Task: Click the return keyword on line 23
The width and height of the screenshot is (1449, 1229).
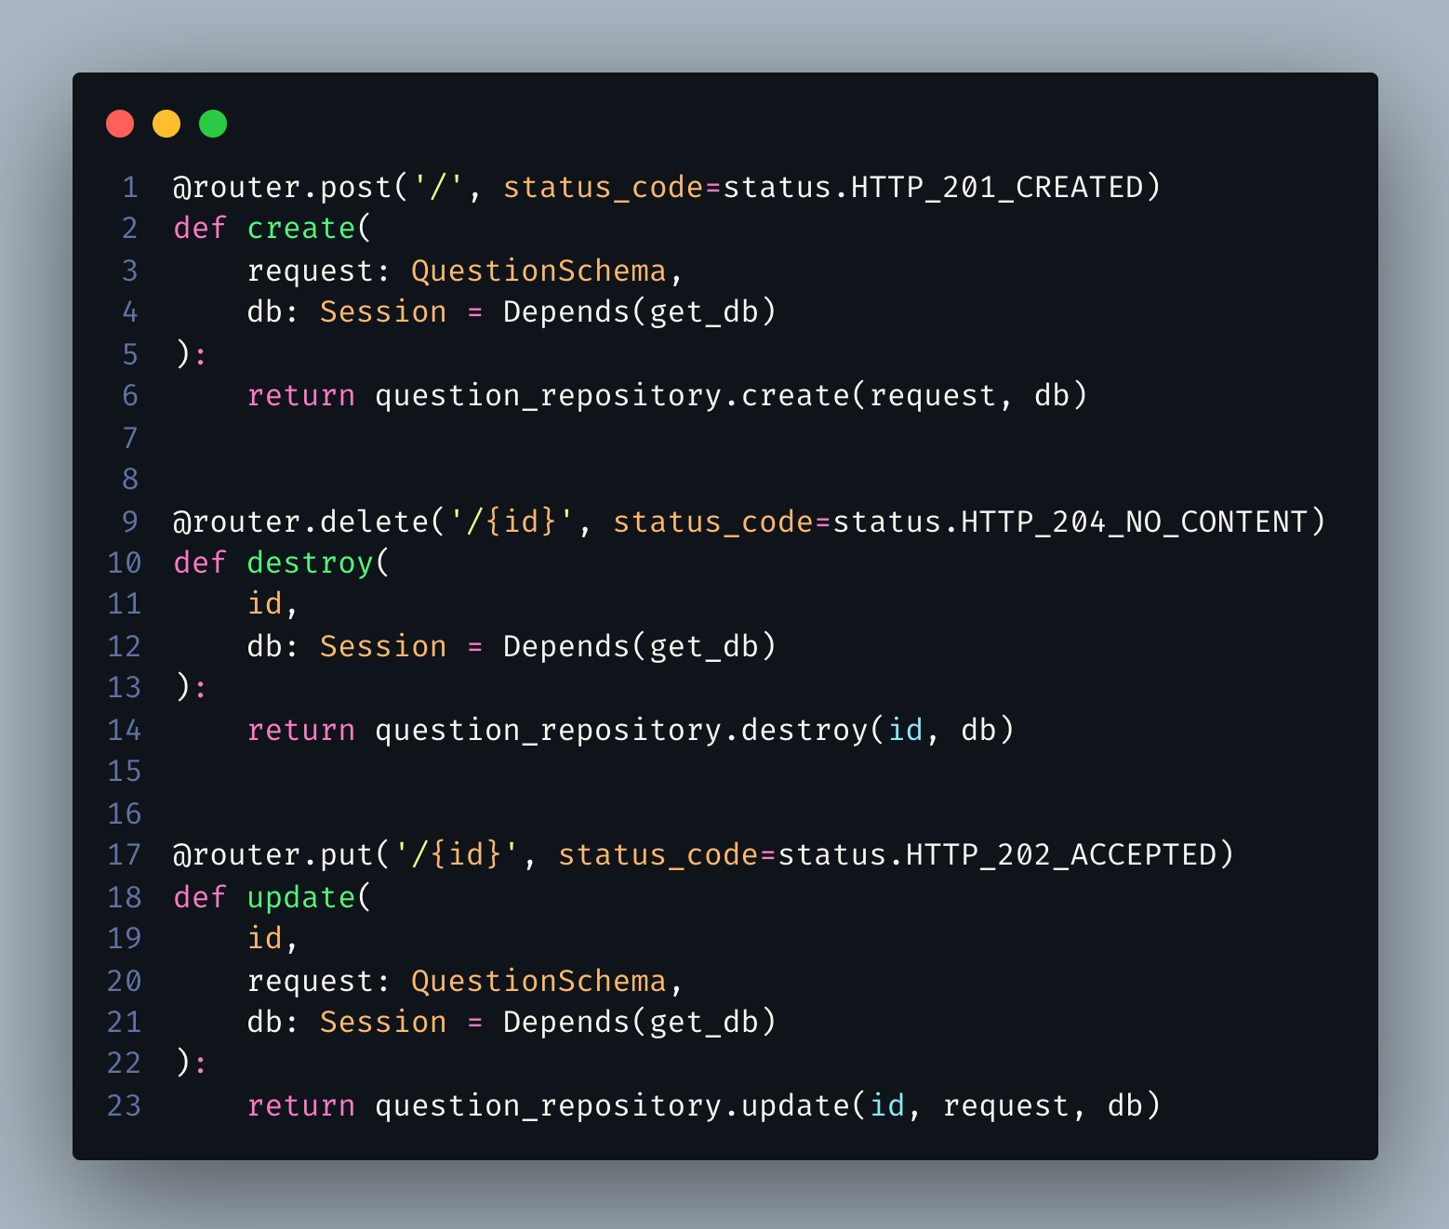Action: [301, 1106]
